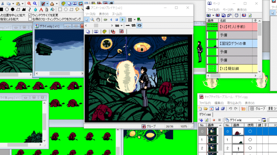This screenshot has width=277, height=155.
Task: Pick the speech-bubble lasso selection tool
Action: click(77, 9)
